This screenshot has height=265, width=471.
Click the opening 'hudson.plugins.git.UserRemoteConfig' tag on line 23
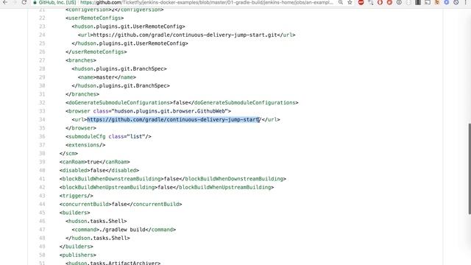click(x=128, y=26)
